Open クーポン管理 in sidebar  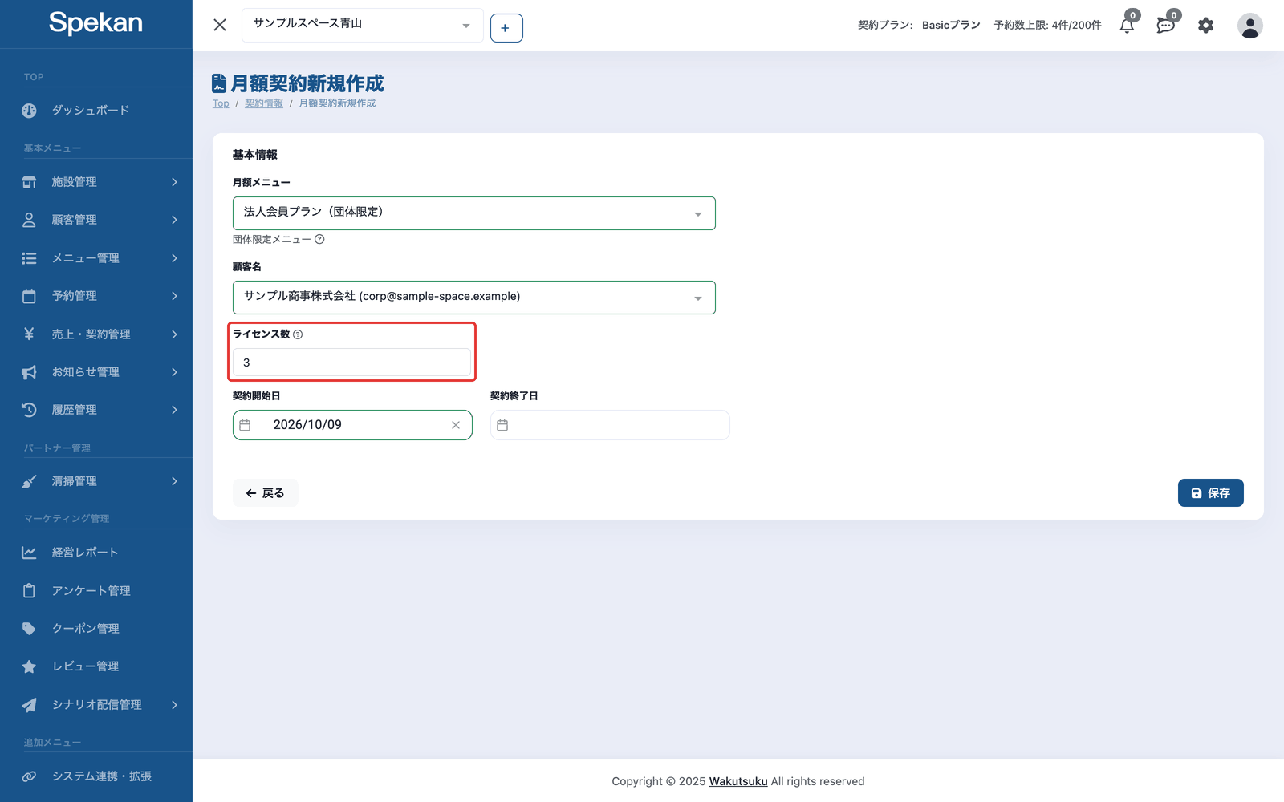[96, 629]
